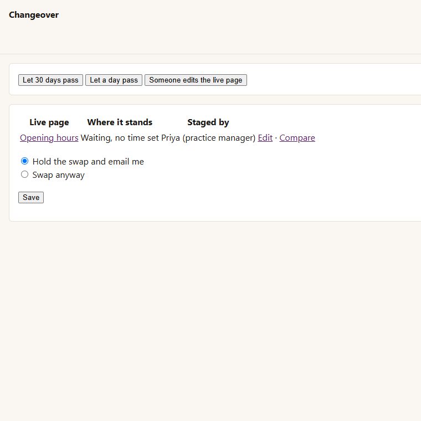Click the 'Let a day pass' button

[x=114, y=80]
